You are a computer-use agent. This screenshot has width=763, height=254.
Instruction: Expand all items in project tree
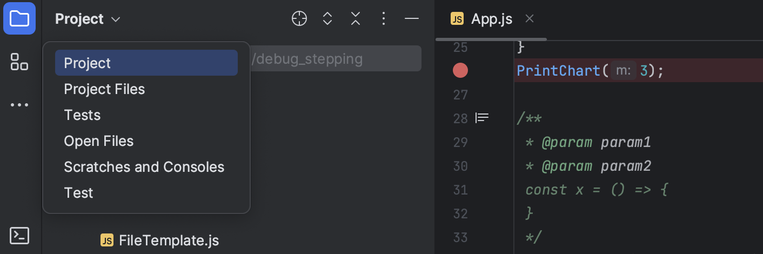(x=327, y=19)
